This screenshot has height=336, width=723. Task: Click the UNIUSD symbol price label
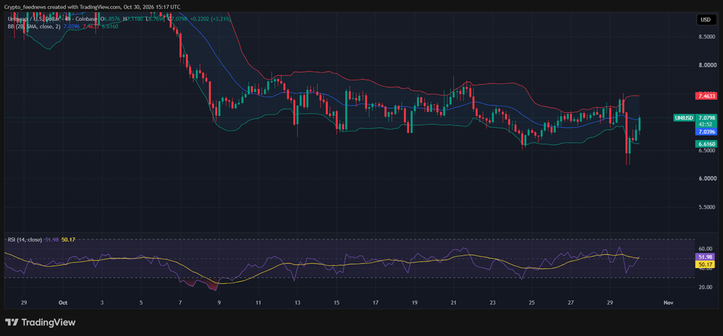(683, 118)
